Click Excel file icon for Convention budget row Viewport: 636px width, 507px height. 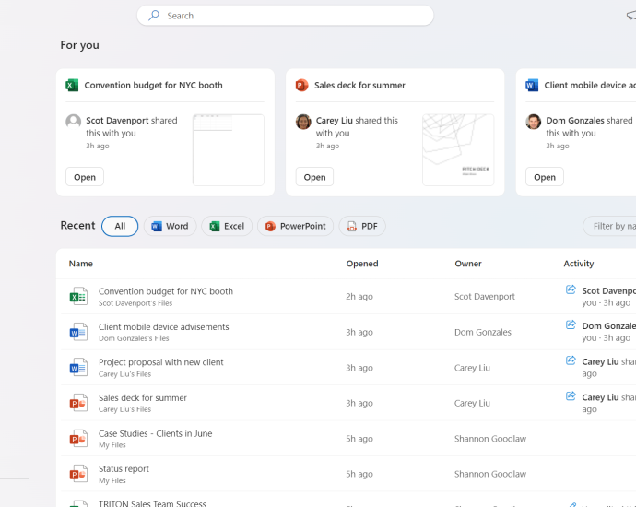pos(78,297)
